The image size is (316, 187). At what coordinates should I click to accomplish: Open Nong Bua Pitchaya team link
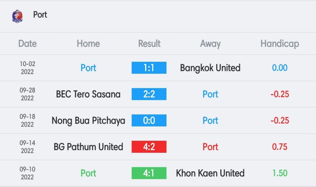click(88, 121)
